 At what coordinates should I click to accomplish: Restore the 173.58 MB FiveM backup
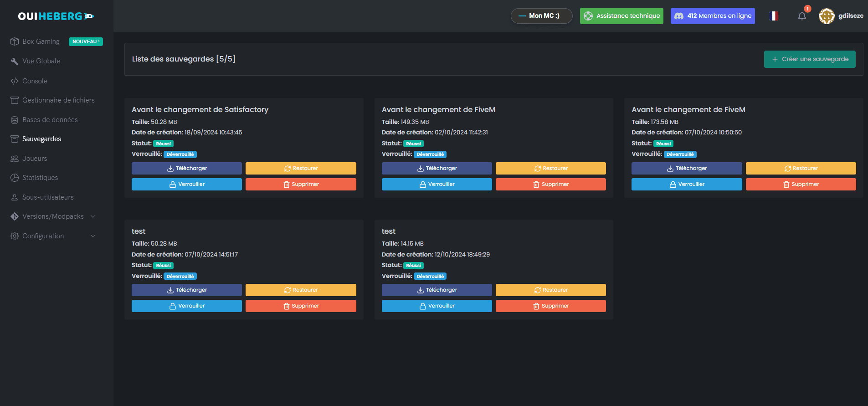click(x=801, y=168)
